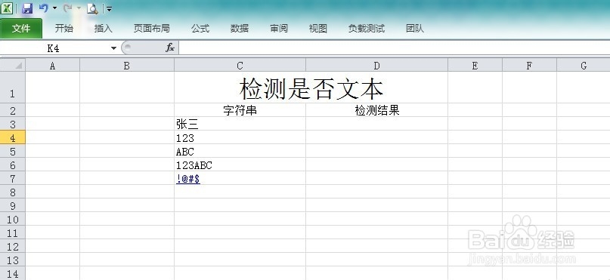Select row 13 header
Screen dimensions: 610x280
coord(13,260)
